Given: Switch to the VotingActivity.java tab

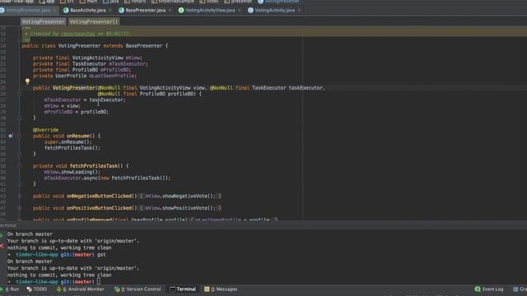Looking at the screenshot, I should click(x=274, y=10).
